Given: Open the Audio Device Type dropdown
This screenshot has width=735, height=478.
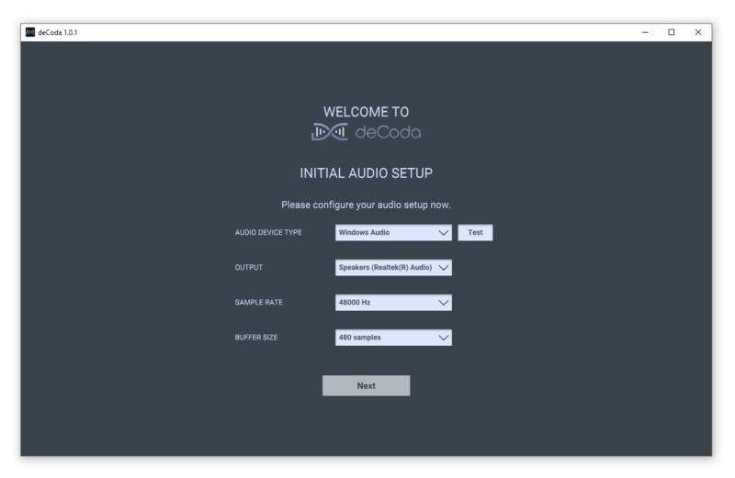Looking at the screenshot, I should pyautogui.click(x=393, y=233).
